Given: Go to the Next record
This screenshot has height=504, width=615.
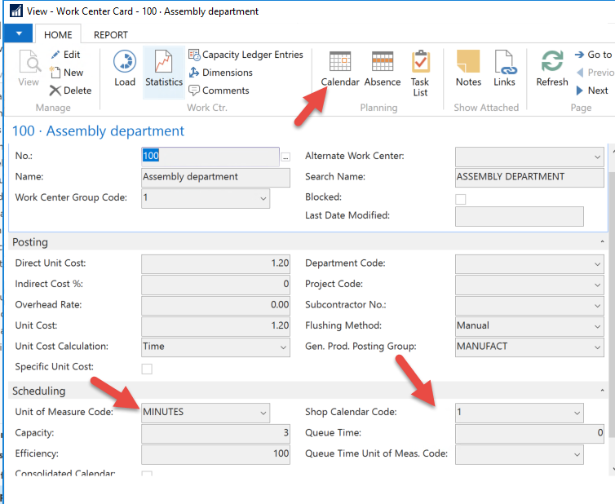Looking at the screenshot, I should pos(592,91).
